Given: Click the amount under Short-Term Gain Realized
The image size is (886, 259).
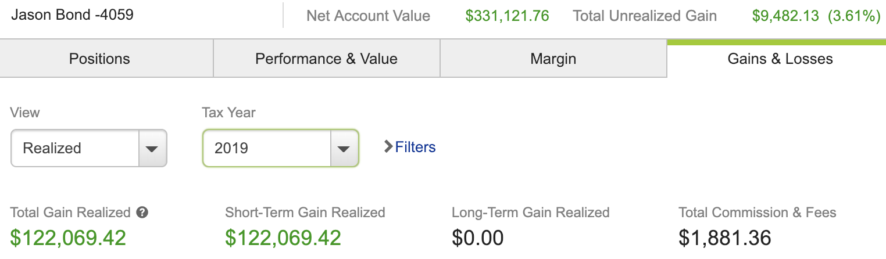Looking at the screenshot, I should point(283,238).
